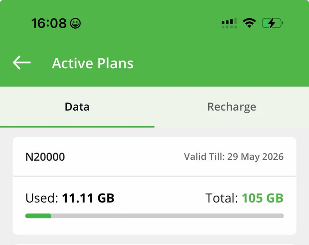309x245 pixels.
Task: Tap the next card edge below N20000 plan
Action: click(154, 244)
